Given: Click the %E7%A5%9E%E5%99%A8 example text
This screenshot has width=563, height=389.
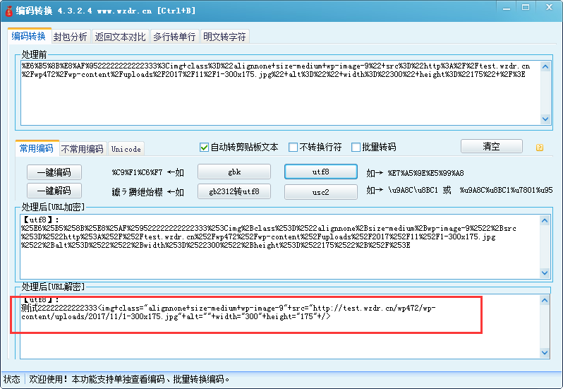Looking at the screenshot, I should (426, 173).
